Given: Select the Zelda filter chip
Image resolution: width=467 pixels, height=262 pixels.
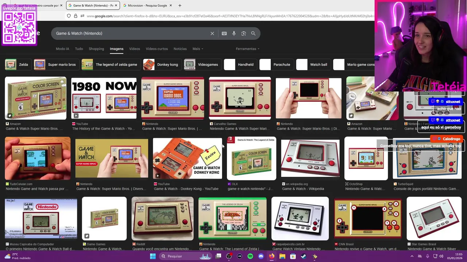Looking at the screenshot, I should (x=18, y=64).
